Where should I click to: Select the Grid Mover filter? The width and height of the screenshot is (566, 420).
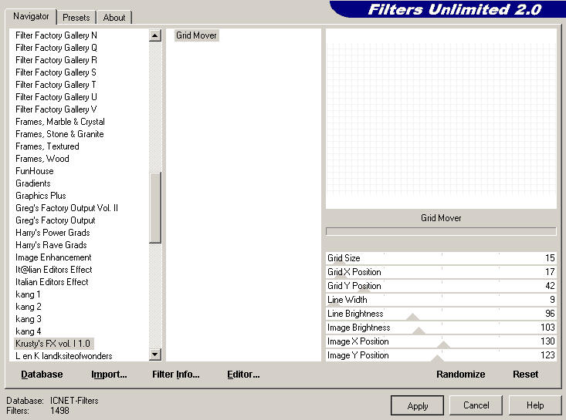(x=196, y=35)
